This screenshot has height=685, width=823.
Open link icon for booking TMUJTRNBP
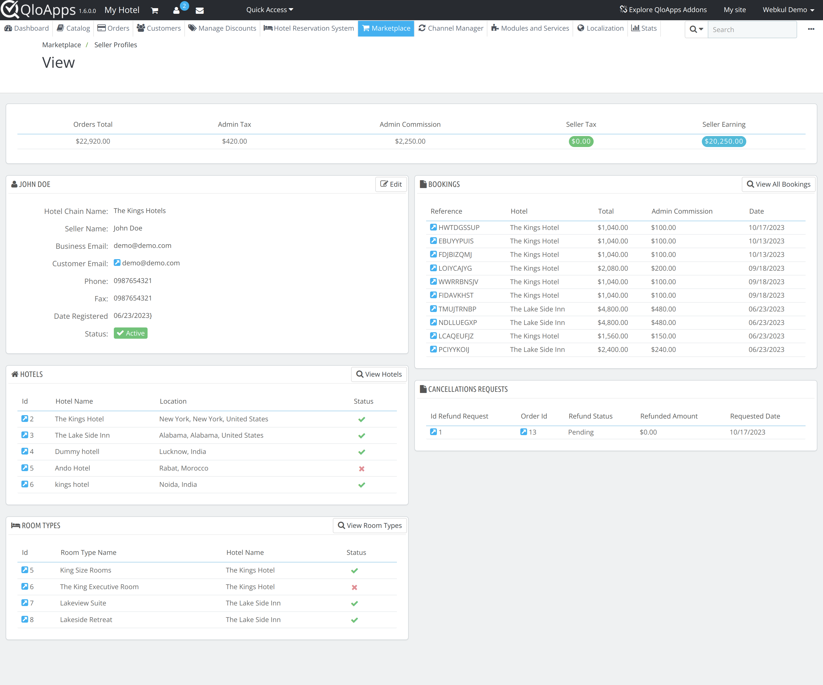point(433,309)
